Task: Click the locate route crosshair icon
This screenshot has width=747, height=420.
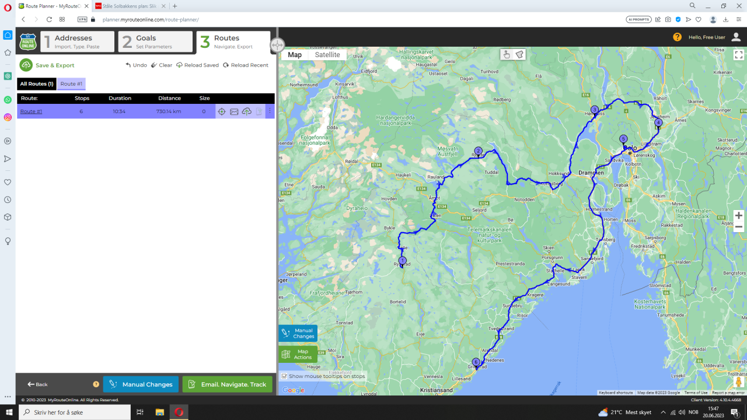Action: click(222, 111)
